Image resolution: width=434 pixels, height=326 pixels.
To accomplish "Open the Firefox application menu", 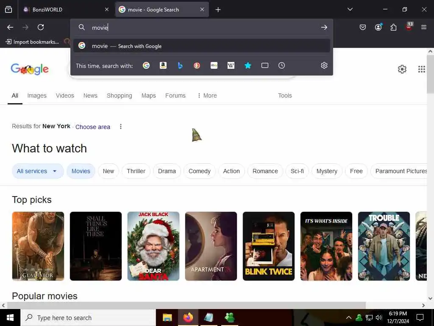I will pyautogui.click(x=424, y=27).
